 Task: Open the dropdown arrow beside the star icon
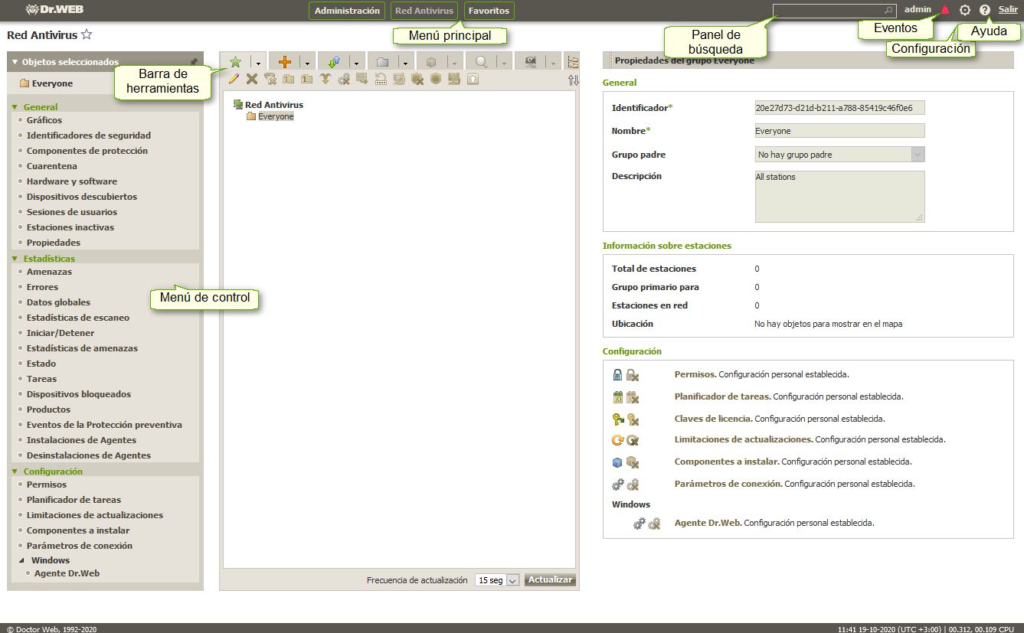coord(259,63)
